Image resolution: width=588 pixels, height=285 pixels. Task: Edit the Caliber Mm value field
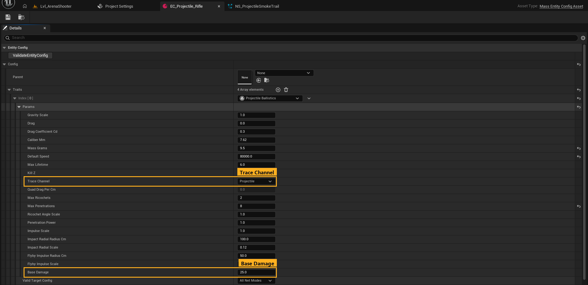(x=256, y=140)
